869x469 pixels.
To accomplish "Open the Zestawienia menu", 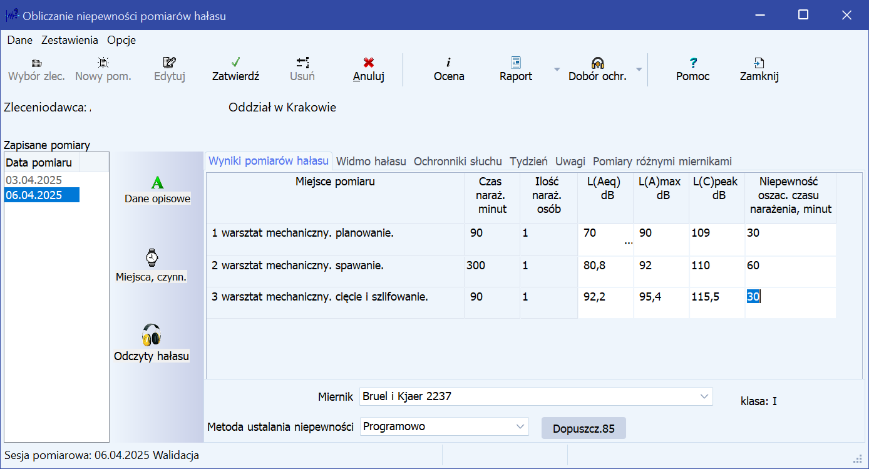I will pyautogui.click(x=70, y=40).
